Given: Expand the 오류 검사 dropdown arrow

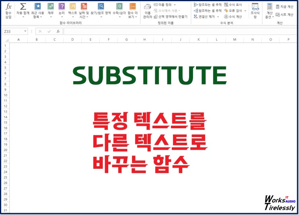Looking at the screenshot, I should [245, 11].
